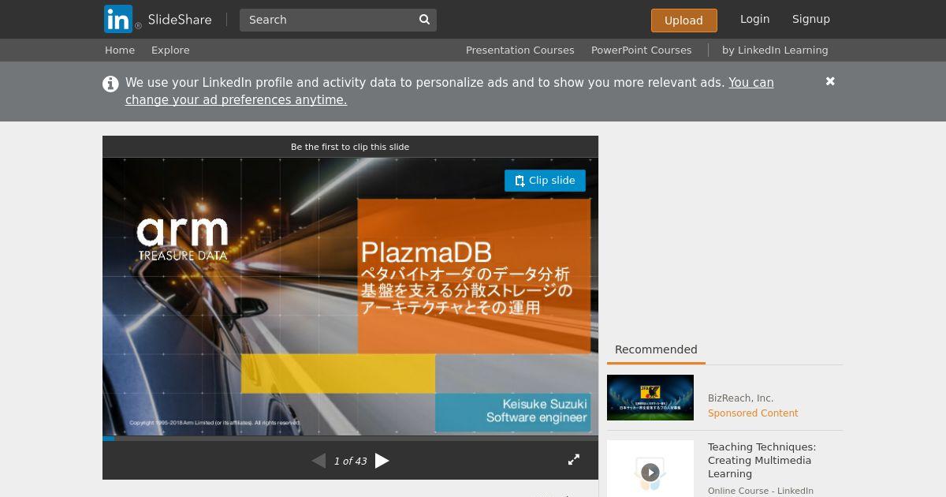Go to the previous slide
Viewport: 946px width, 497px height.
(x=318, y=461)
